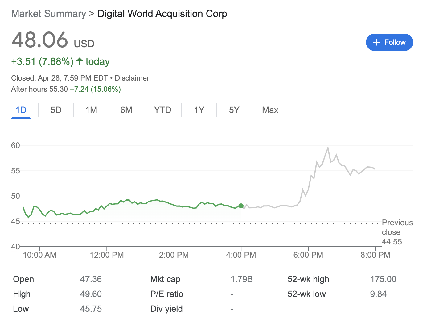
Task: Click the 48.06 USD price
Action: [x=40, y=40]
